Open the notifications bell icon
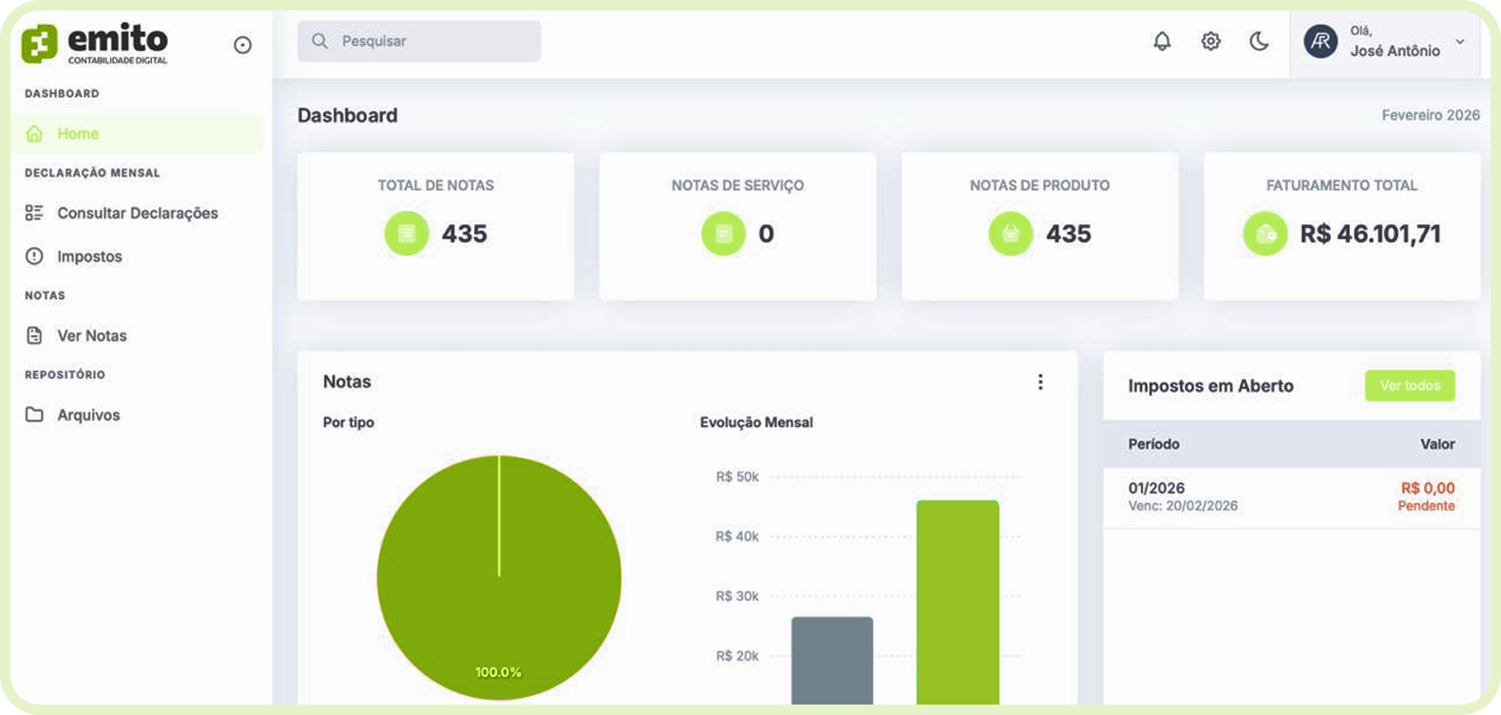 1162,41
